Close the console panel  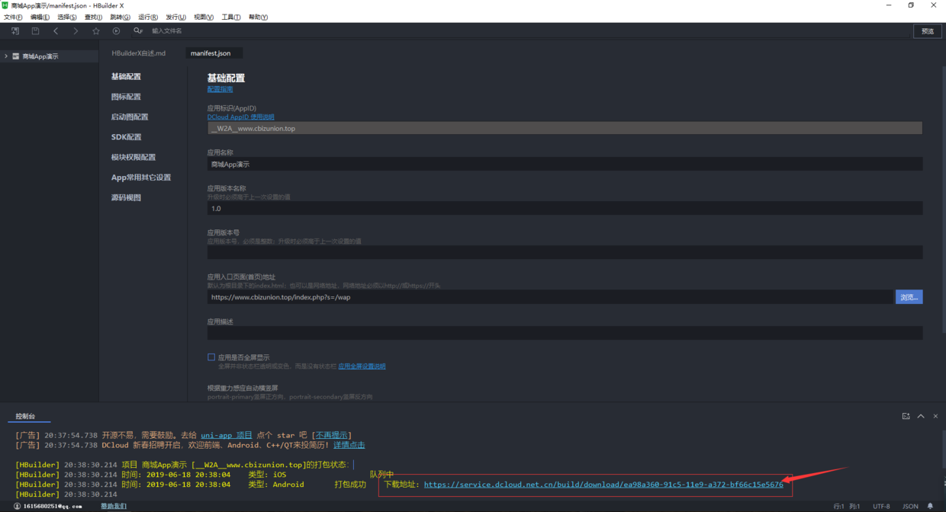(935, 416)
